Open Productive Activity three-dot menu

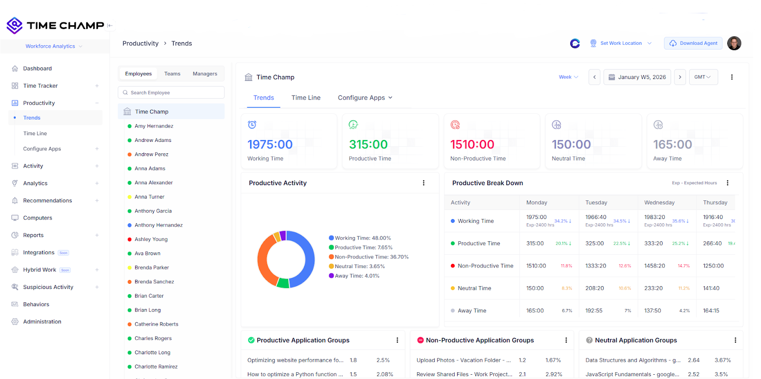click(424, 183)
